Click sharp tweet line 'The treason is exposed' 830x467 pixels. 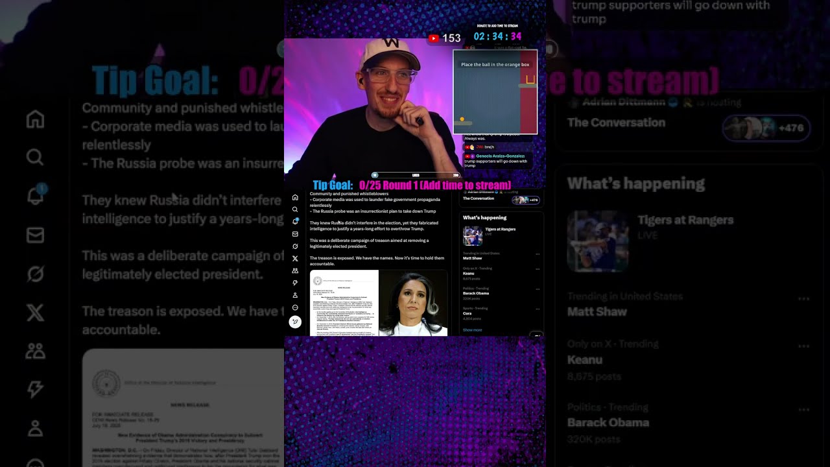click(377, 261)
